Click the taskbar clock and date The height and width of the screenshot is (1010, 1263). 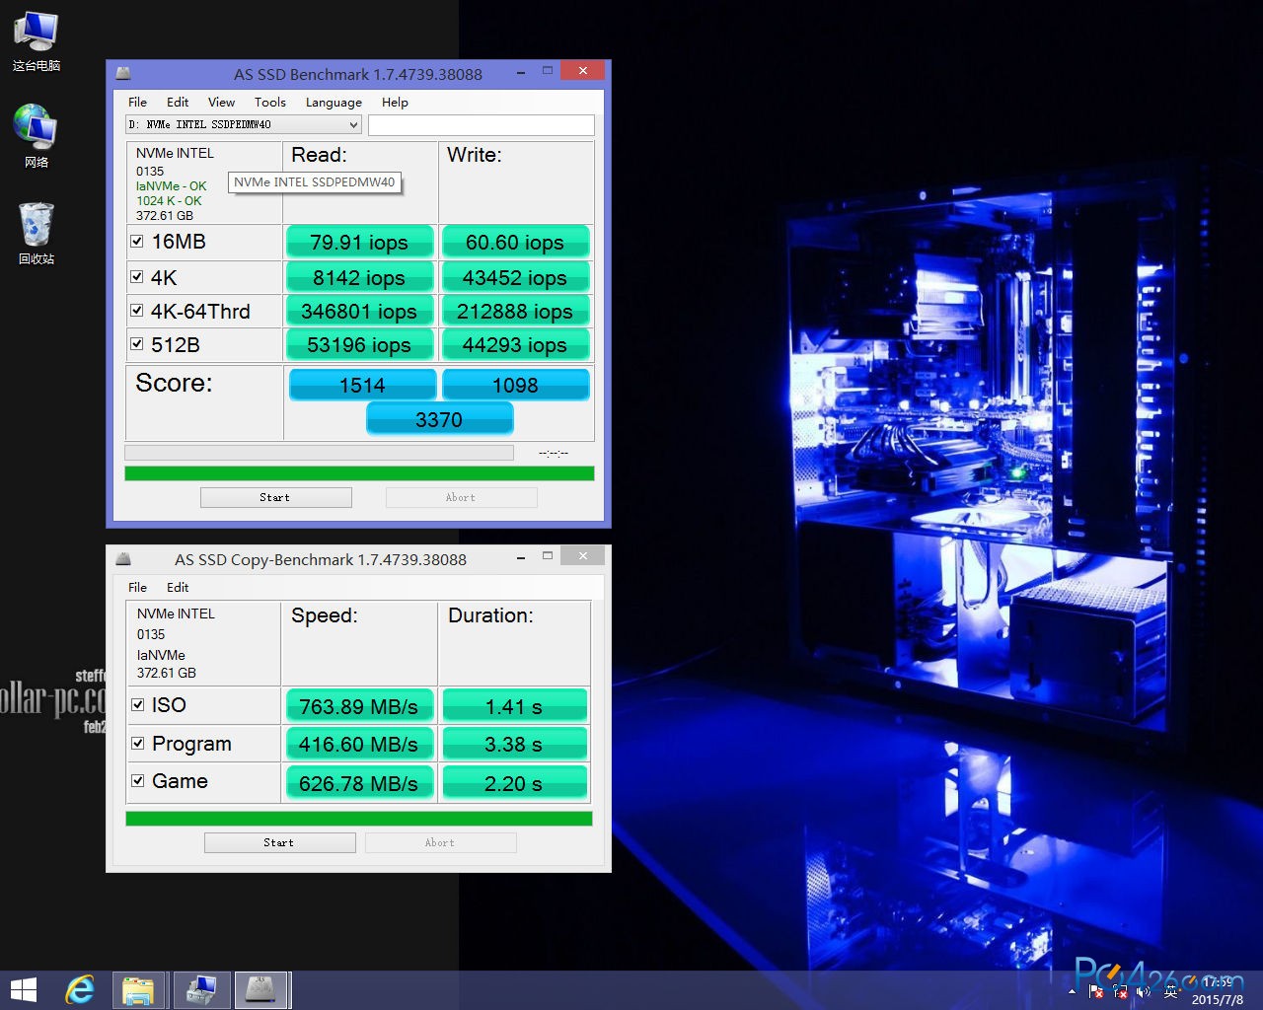click(x=1218, y=991)
